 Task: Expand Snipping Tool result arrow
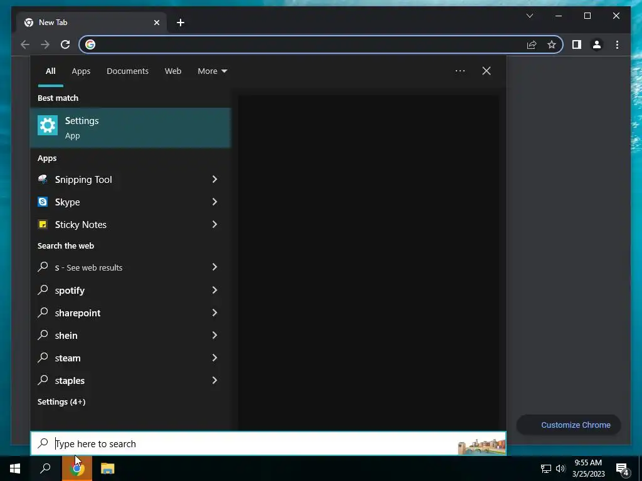214,179
